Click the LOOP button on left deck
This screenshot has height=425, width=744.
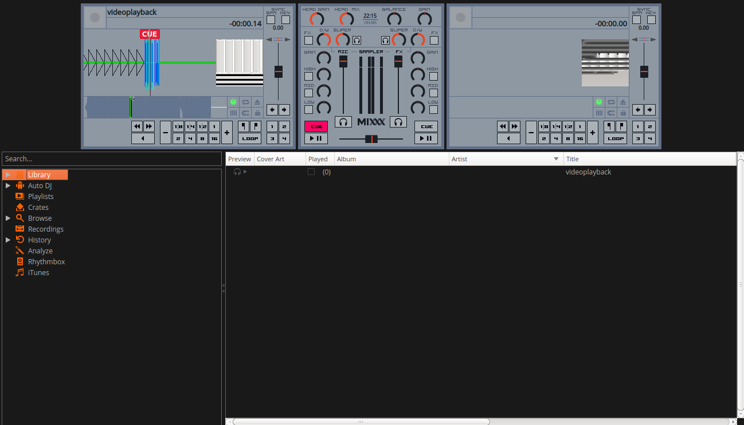point(249,138)
